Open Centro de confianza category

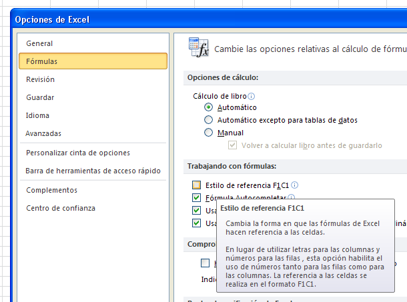93,208
